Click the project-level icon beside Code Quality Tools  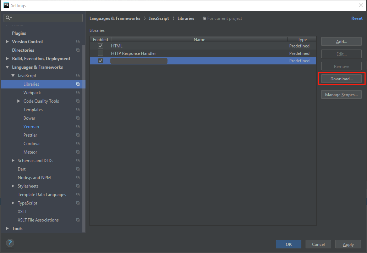78,101
